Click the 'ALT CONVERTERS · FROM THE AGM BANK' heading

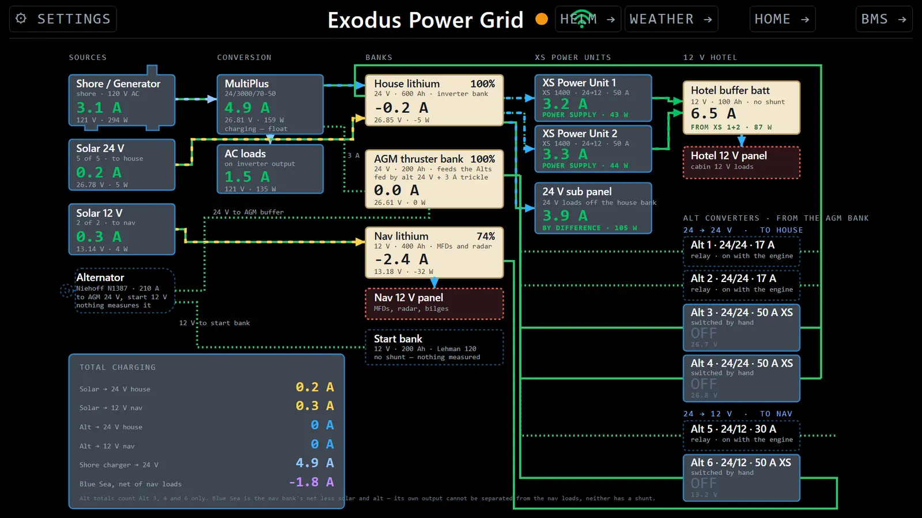coord(776,218)
